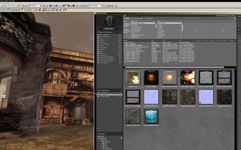Screen dimensions: 241x150
Task: Check Camera Animation in Object Type list
Action: 131,27
